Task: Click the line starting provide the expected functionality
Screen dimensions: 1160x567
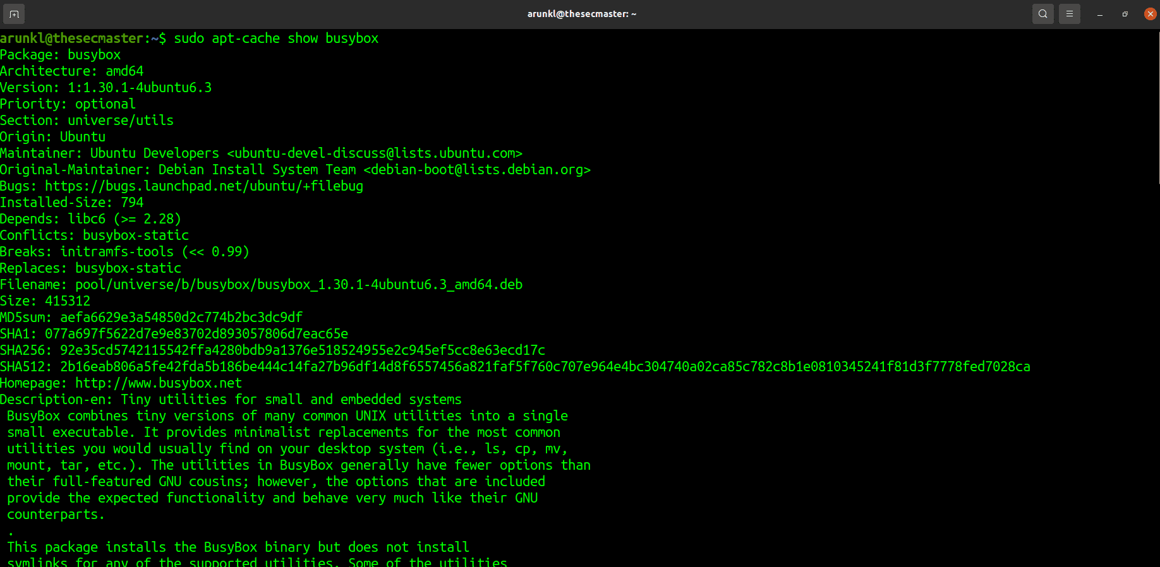Action: click(x=272, y=498)
